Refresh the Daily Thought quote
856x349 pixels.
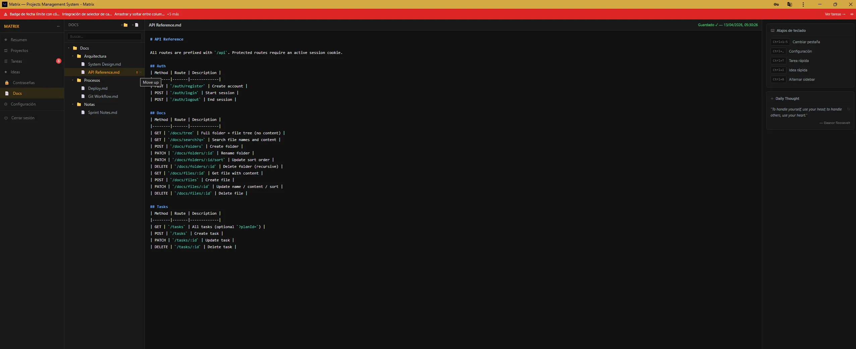tap(848, 109)
